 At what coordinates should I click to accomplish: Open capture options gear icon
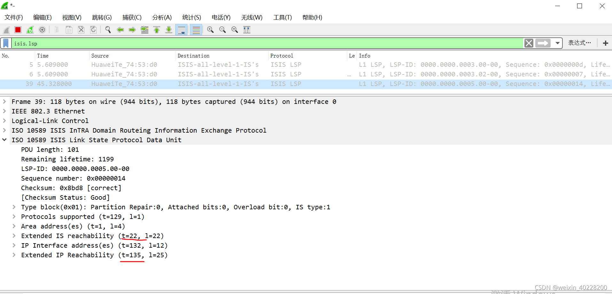pos(42,30)
